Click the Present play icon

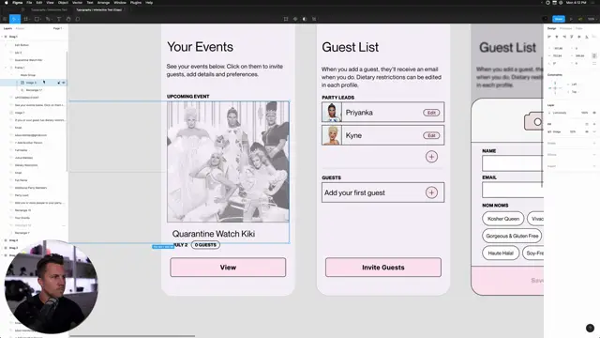click(571, 19)
